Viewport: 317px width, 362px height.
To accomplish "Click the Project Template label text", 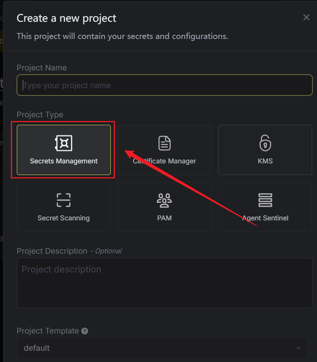I will tap(48, 331).
